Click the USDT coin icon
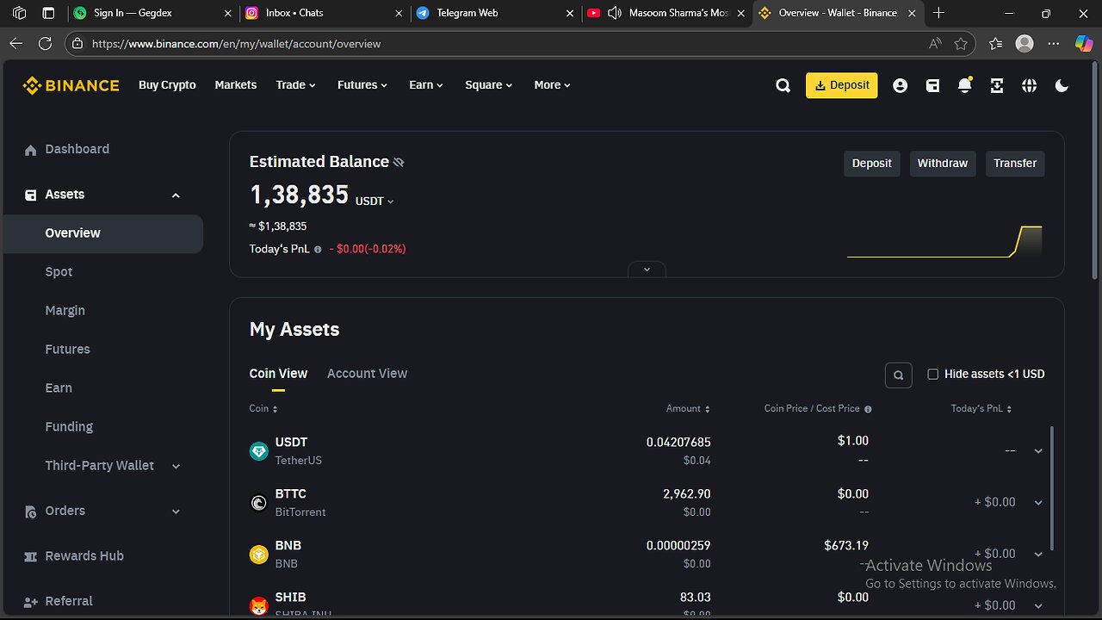 [x=258, y=450]
